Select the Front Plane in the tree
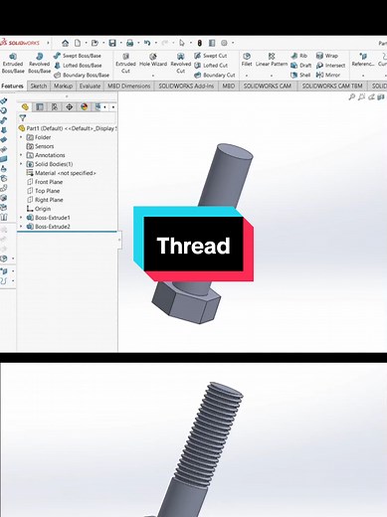 (x=45, y=182)
